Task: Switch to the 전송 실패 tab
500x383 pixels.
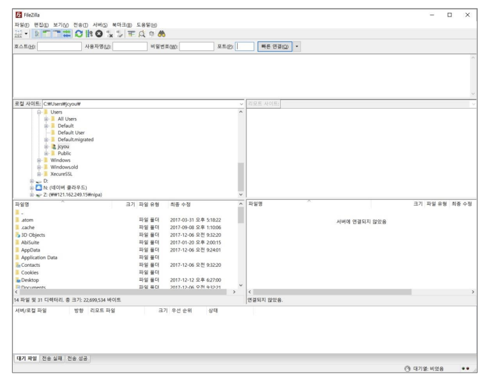Action: 52,359
